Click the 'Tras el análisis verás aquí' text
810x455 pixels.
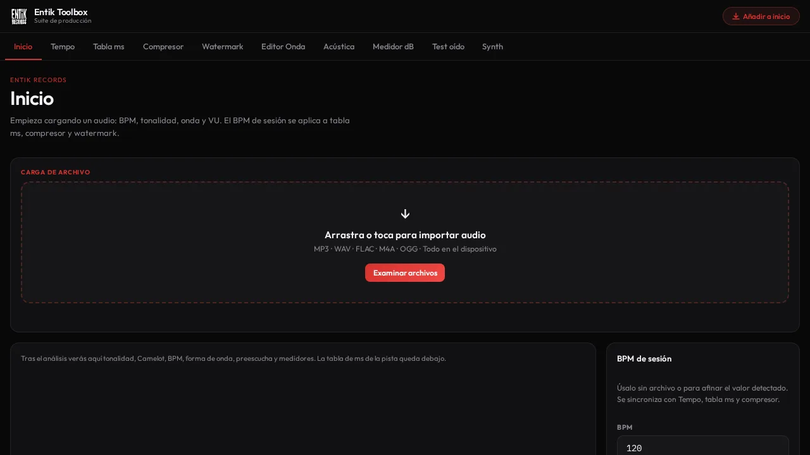tap(234, 358)
